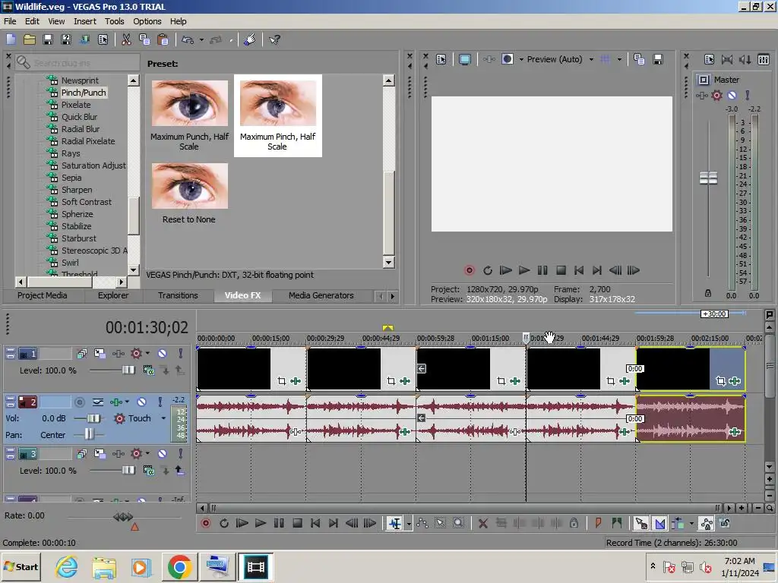Insert a region with the green flags icon
Screen dimensions: 778x583
pyautogui.click(x=617, y=524)
